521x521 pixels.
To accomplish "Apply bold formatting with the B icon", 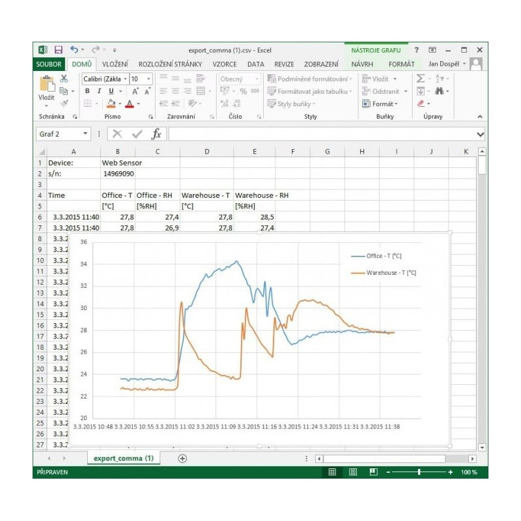I will click(87, 91).
